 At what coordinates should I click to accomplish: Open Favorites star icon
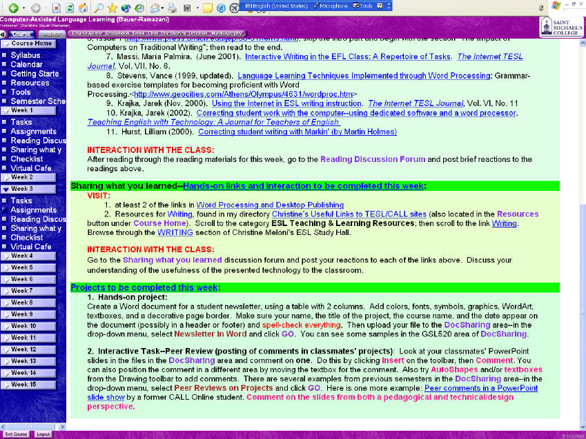click(112, 8)
